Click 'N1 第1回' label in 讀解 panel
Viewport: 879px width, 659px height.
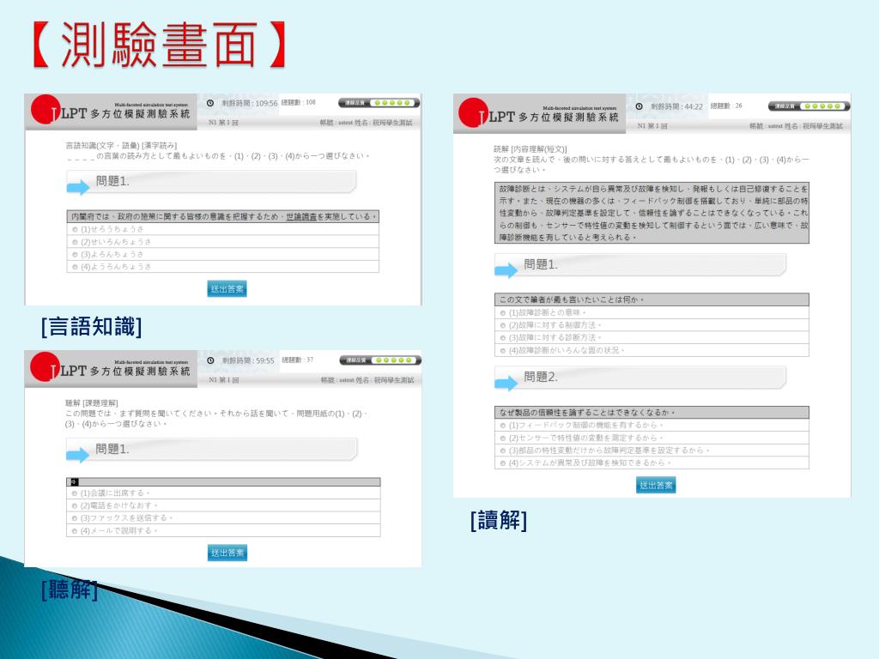coord(652,126)
